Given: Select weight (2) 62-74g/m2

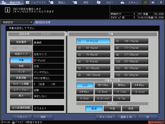Looking at the screenshot, I should tap(93, 48).
